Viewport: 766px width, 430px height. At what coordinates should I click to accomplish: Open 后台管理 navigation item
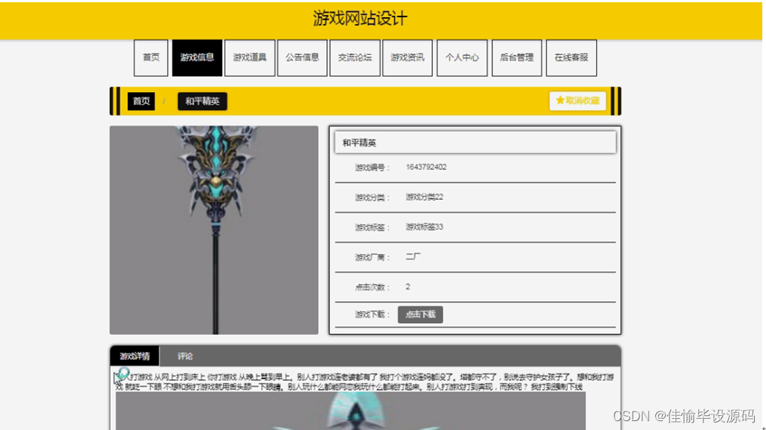tap(517, 58)
